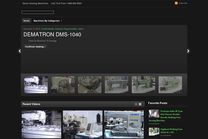Screen dimensions: 208x139
Task: Focus the search input field
Action: tap(38, 13)
